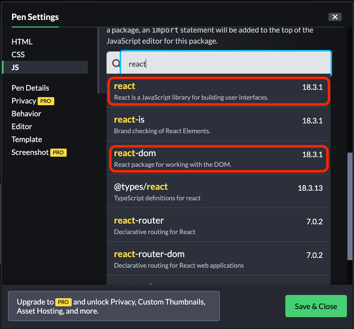Add the react-is package
The width and height of the screenshot is (354, 329).
(x=218, y=124)
